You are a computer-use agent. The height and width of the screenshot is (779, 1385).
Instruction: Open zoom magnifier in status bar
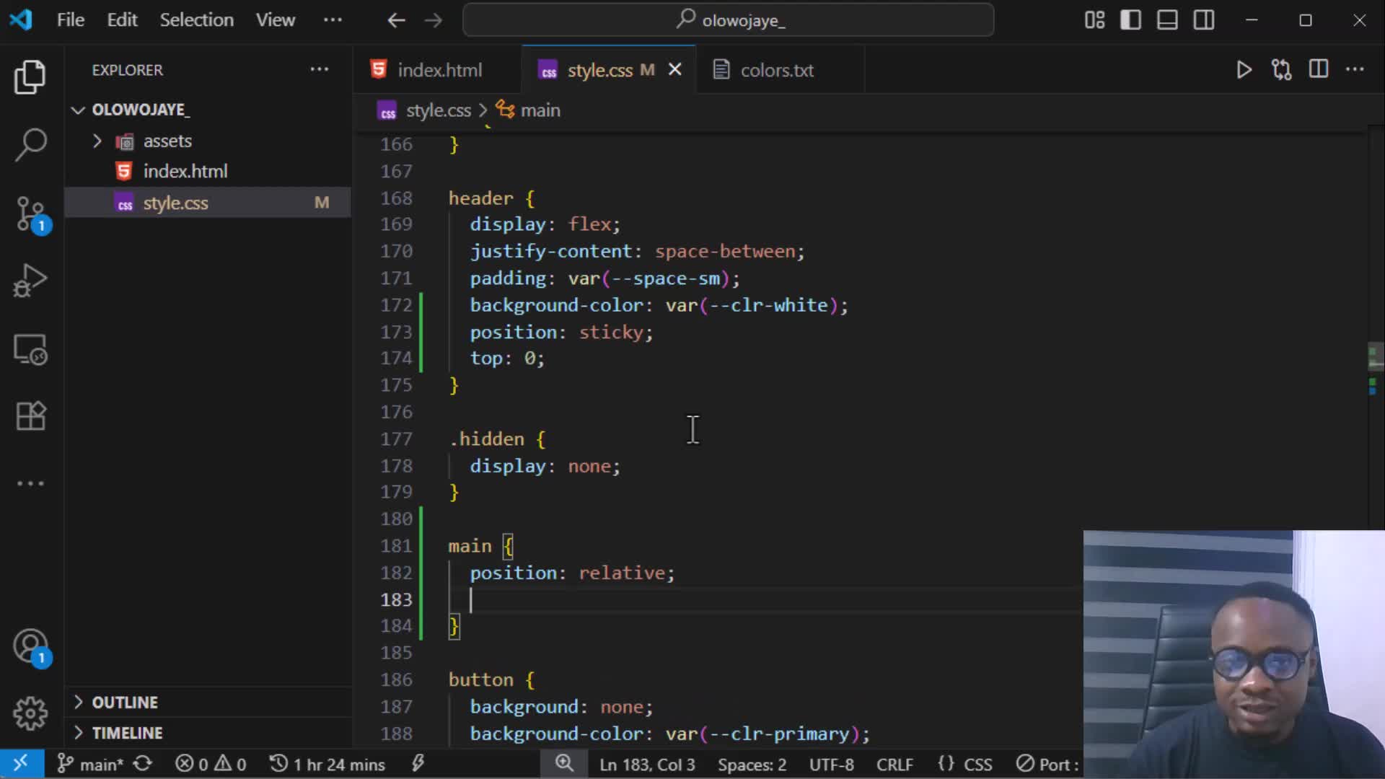pyautogui.click(x=564, y=764)
